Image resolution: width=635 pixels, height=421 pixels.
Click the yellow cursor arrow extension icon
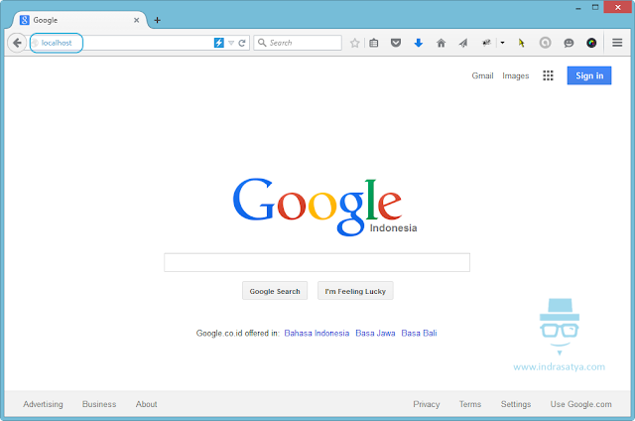[x=522, y=43]
